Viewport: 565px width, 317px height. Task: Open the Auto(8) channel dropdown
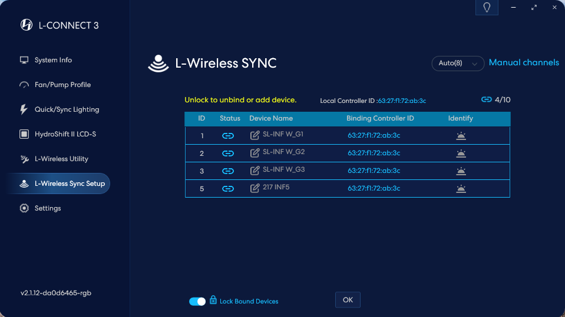[x=458, y=63]
